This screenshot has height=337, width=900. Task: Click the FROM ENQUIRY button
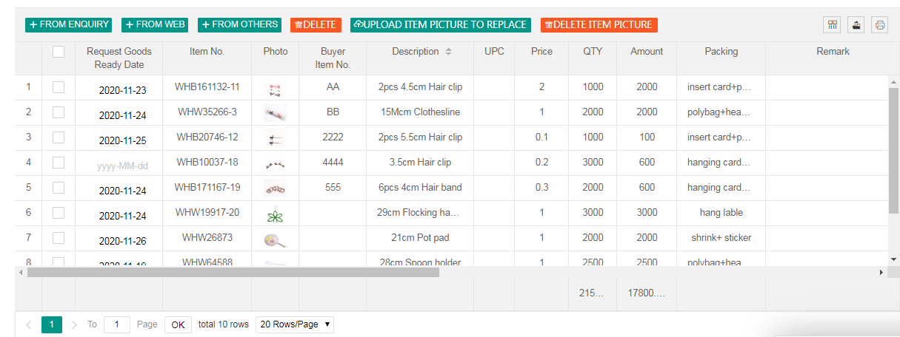(x=68, y=25)
